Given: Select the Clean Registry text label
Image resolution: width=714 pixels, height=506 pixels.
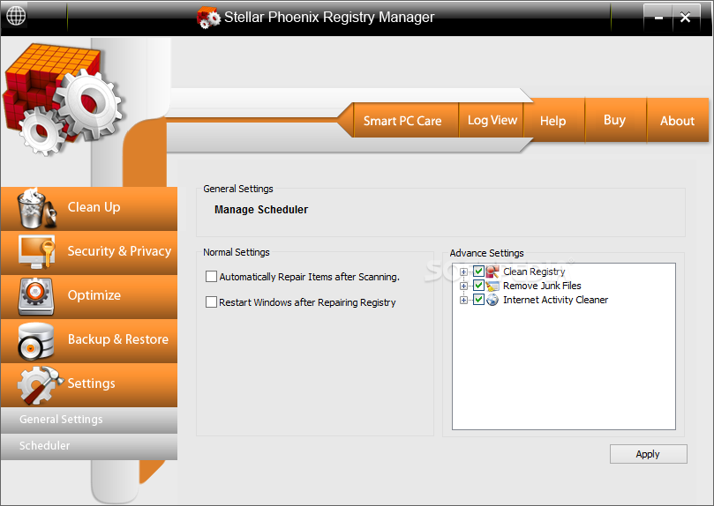Looking at the screenshot, I should 534,272.
